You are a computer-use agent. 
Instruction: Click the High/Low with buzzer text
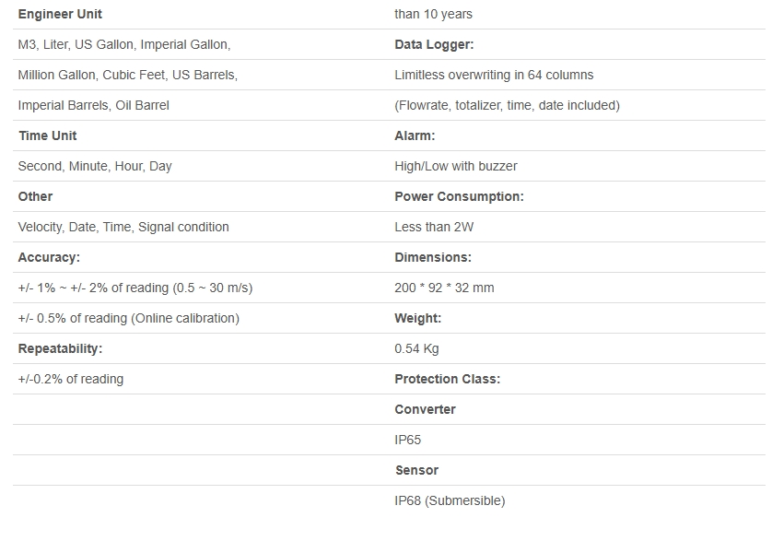click(x=455, y=166)
